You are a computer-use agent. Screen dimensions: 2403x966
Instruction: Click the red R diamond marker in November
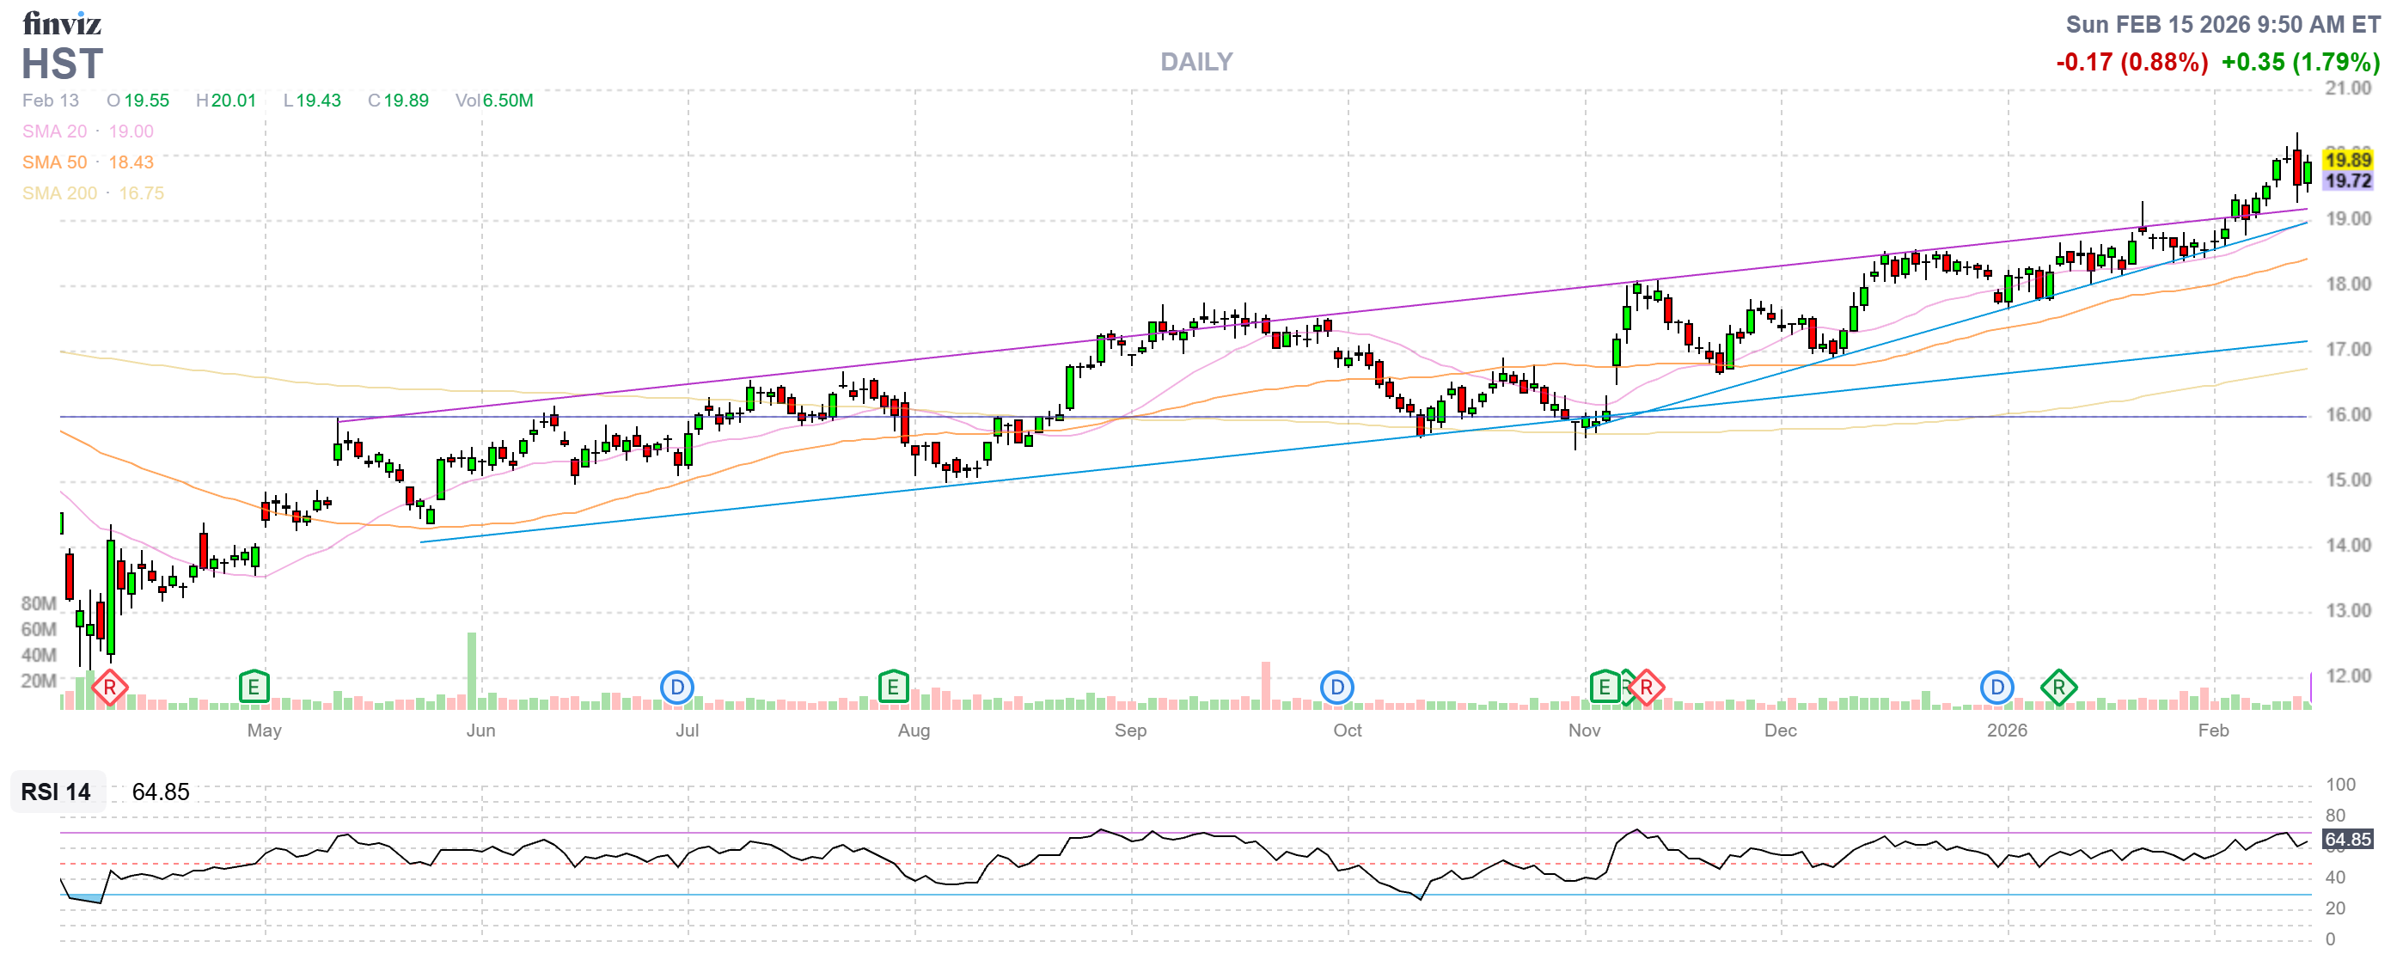[x=1647, y=688]
